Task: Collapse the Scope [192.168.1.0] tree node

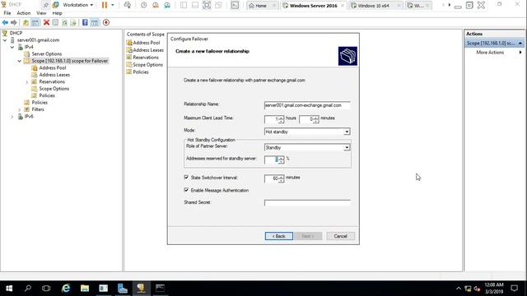Action: (x=20, y=61)
